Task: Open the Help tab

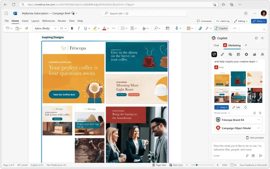Action: 80,21
